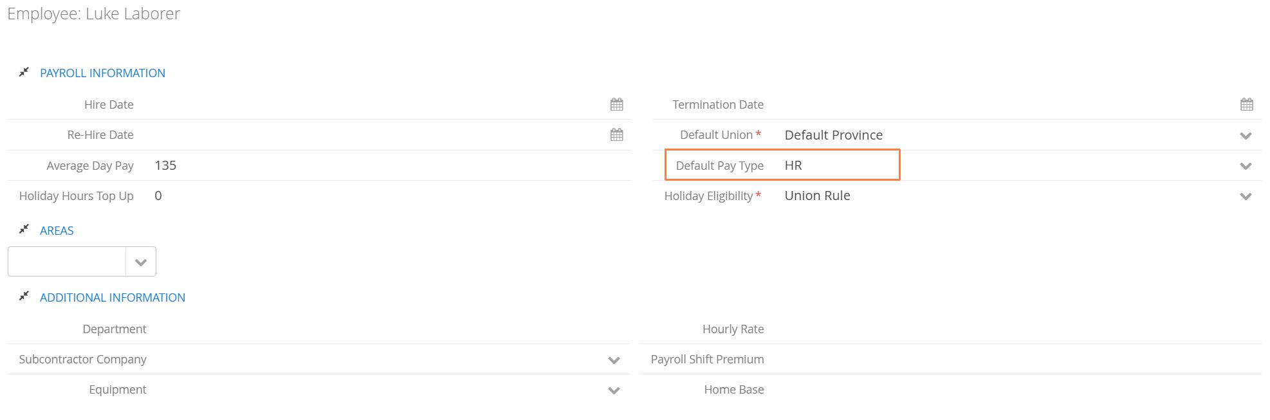Open the Hire Date calendar picker
Viewport: 1270px width, 420px height.
pyautogui.click(x=616, y=104)
